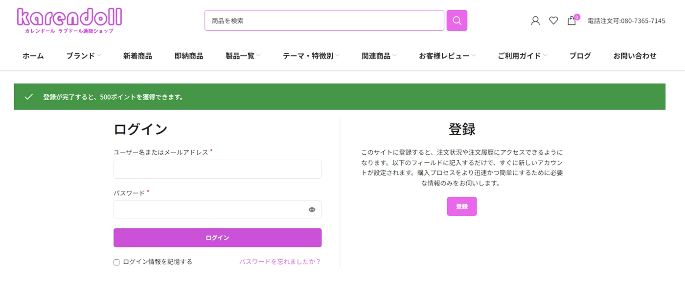Click the purple ログイン button

217,238
